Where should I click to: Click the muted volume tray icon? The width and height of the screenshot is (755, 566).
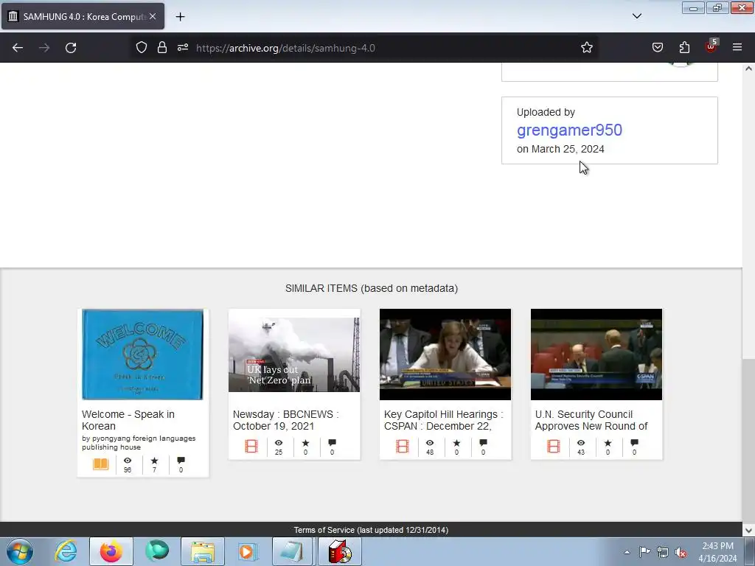(x=681, y=553)
